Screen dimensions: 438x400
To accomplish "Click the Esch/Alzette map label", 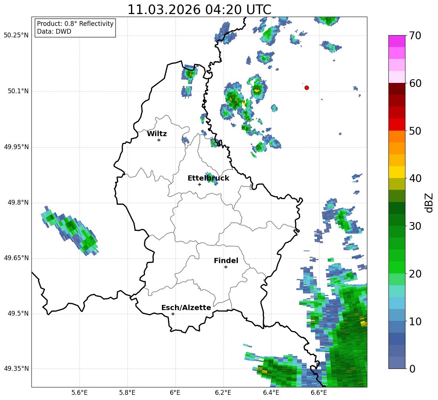I will 186,307.
